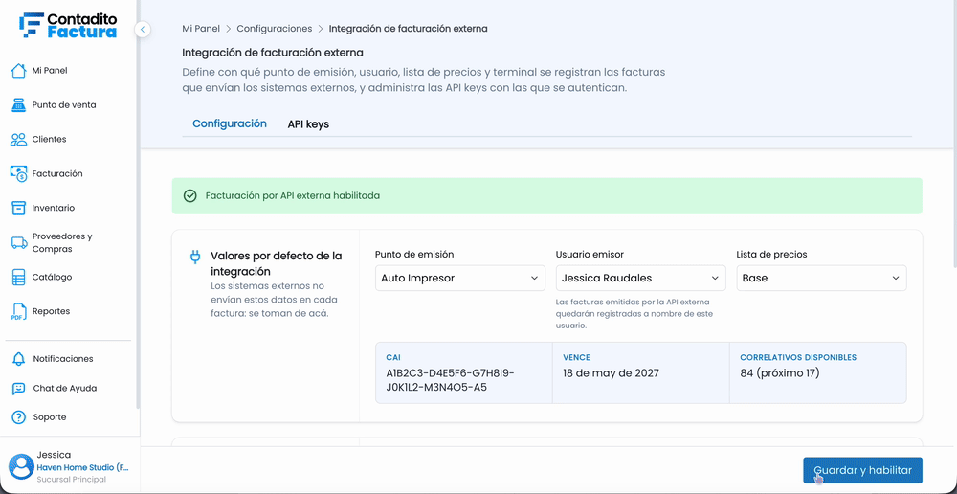
Task: Click the Inventario box icon
Action: [x=19, y=208]
